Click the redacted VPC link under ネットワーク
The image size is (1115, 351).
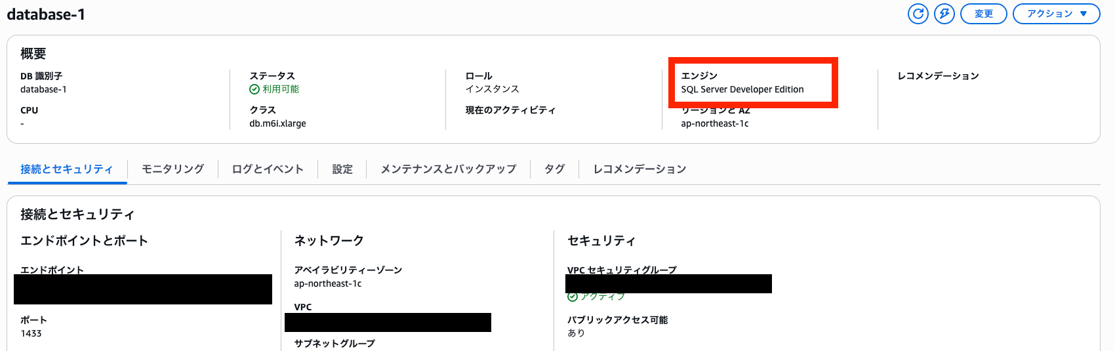(x=388, y=322)
